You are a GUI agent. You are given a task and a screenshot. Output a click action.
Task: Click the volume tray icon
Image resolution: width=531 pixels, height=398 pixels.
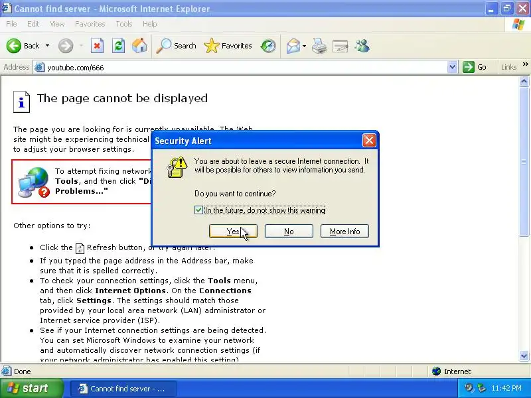pos(469,388)
